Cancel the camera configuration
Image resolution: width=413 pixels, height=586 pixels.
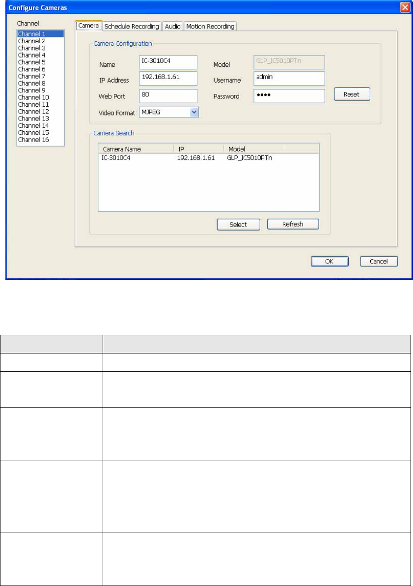(x=379, y=261)
